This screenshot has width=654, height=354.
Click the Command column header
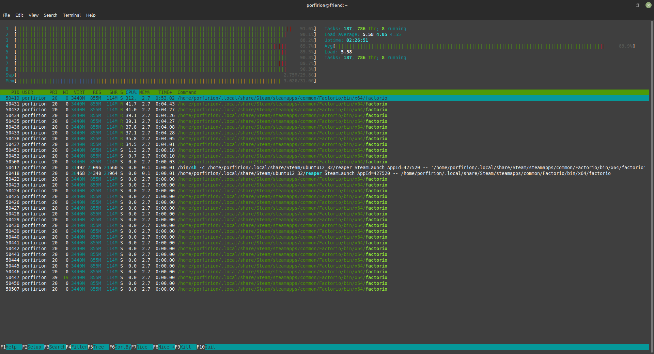coord(187,92)
